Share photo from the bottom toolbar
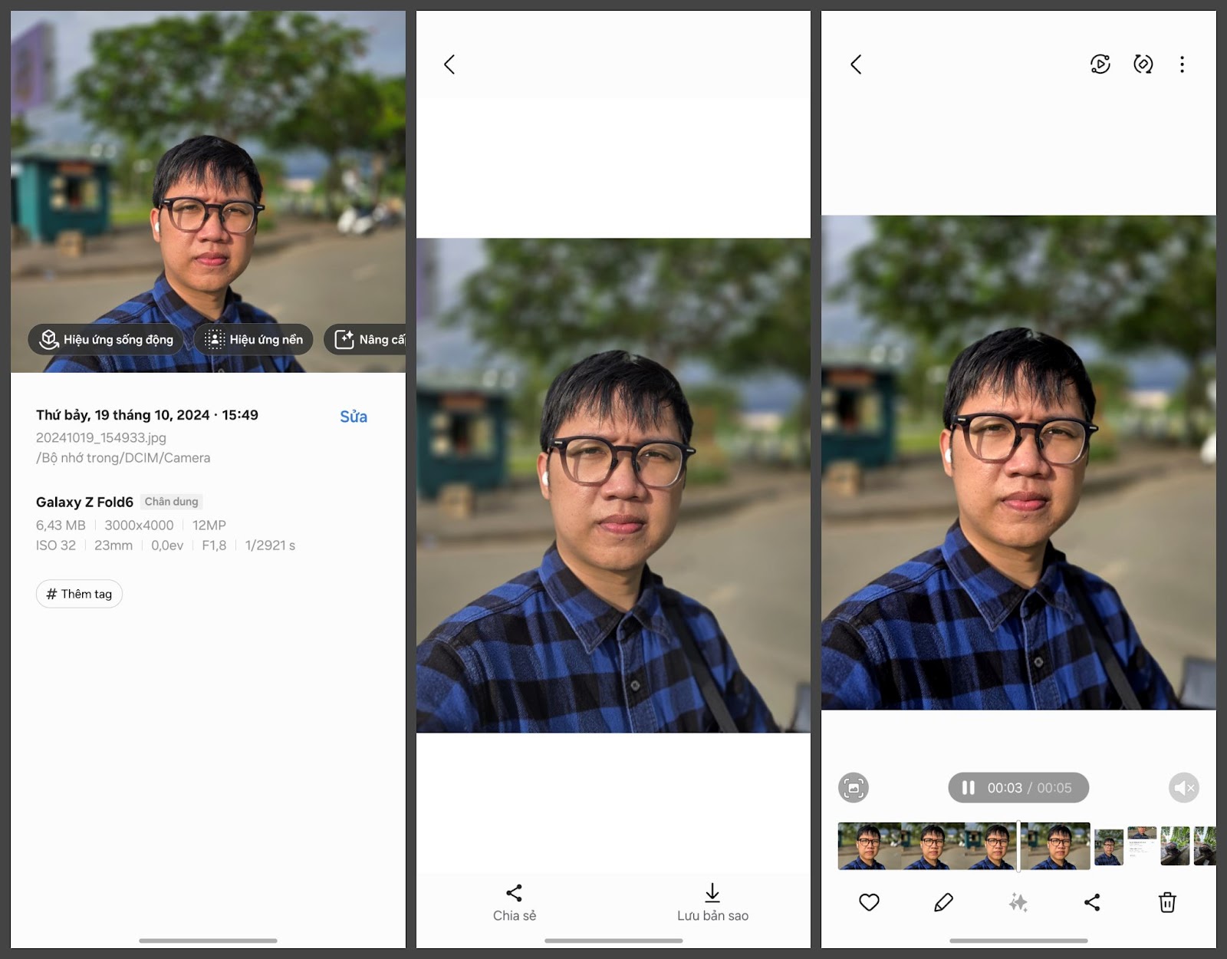Screen dimensions: 1227x959 pyautogui.click(x=1092, y=902)
